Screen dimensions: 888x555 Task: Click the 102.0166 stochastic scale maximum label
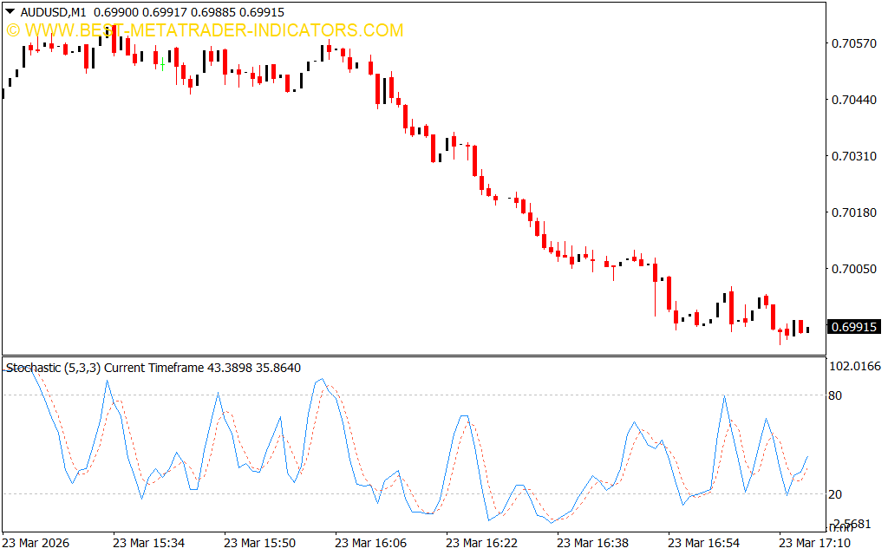pos(855,367)
